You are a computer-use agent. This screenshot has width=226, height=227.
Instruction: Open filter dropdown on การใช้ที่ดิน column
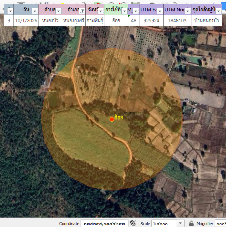tap(124, 11)
